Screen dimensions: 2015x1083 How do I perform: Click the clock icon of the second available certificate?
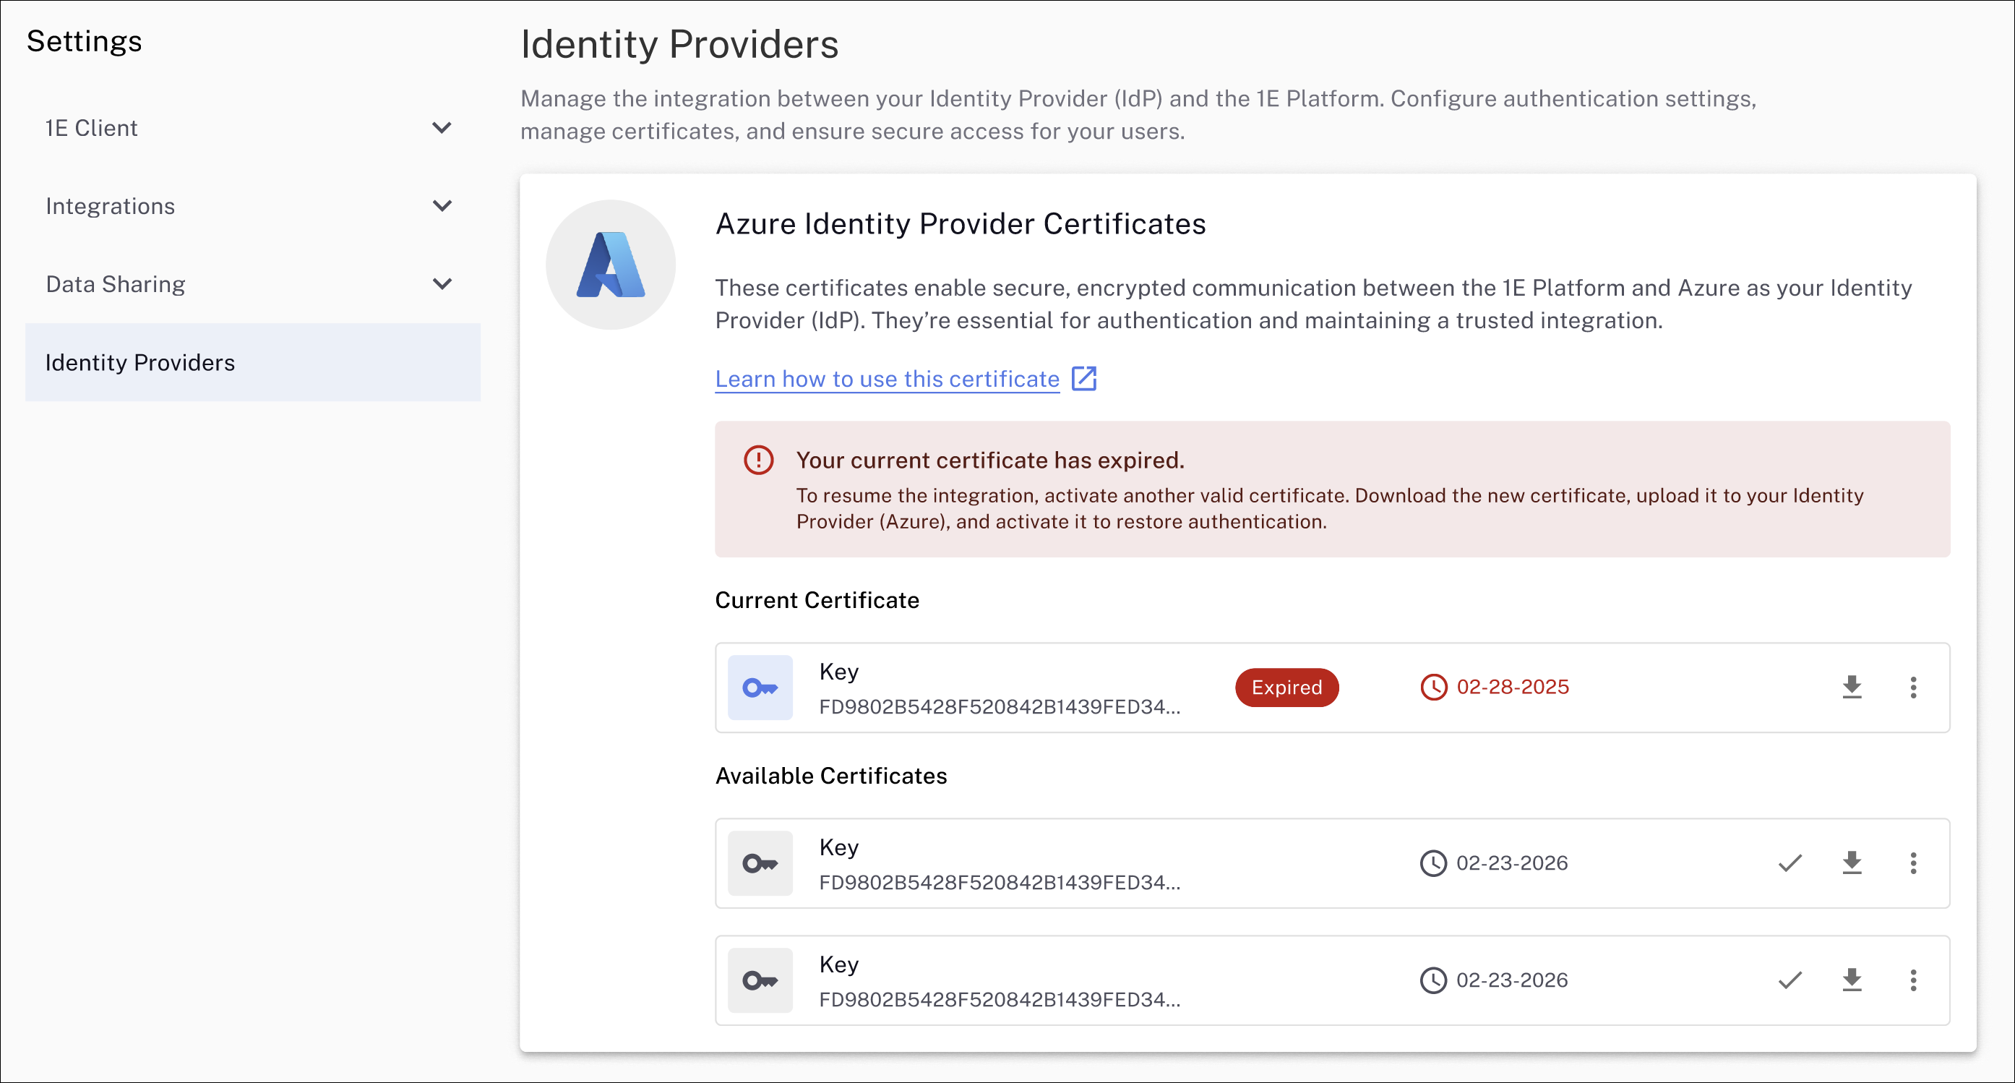coord(1433,980)
